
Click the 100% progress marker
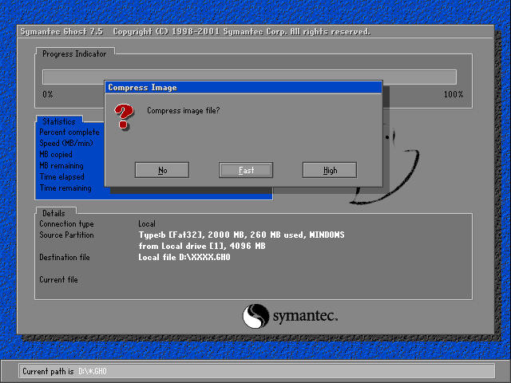[x=454, y=94]
